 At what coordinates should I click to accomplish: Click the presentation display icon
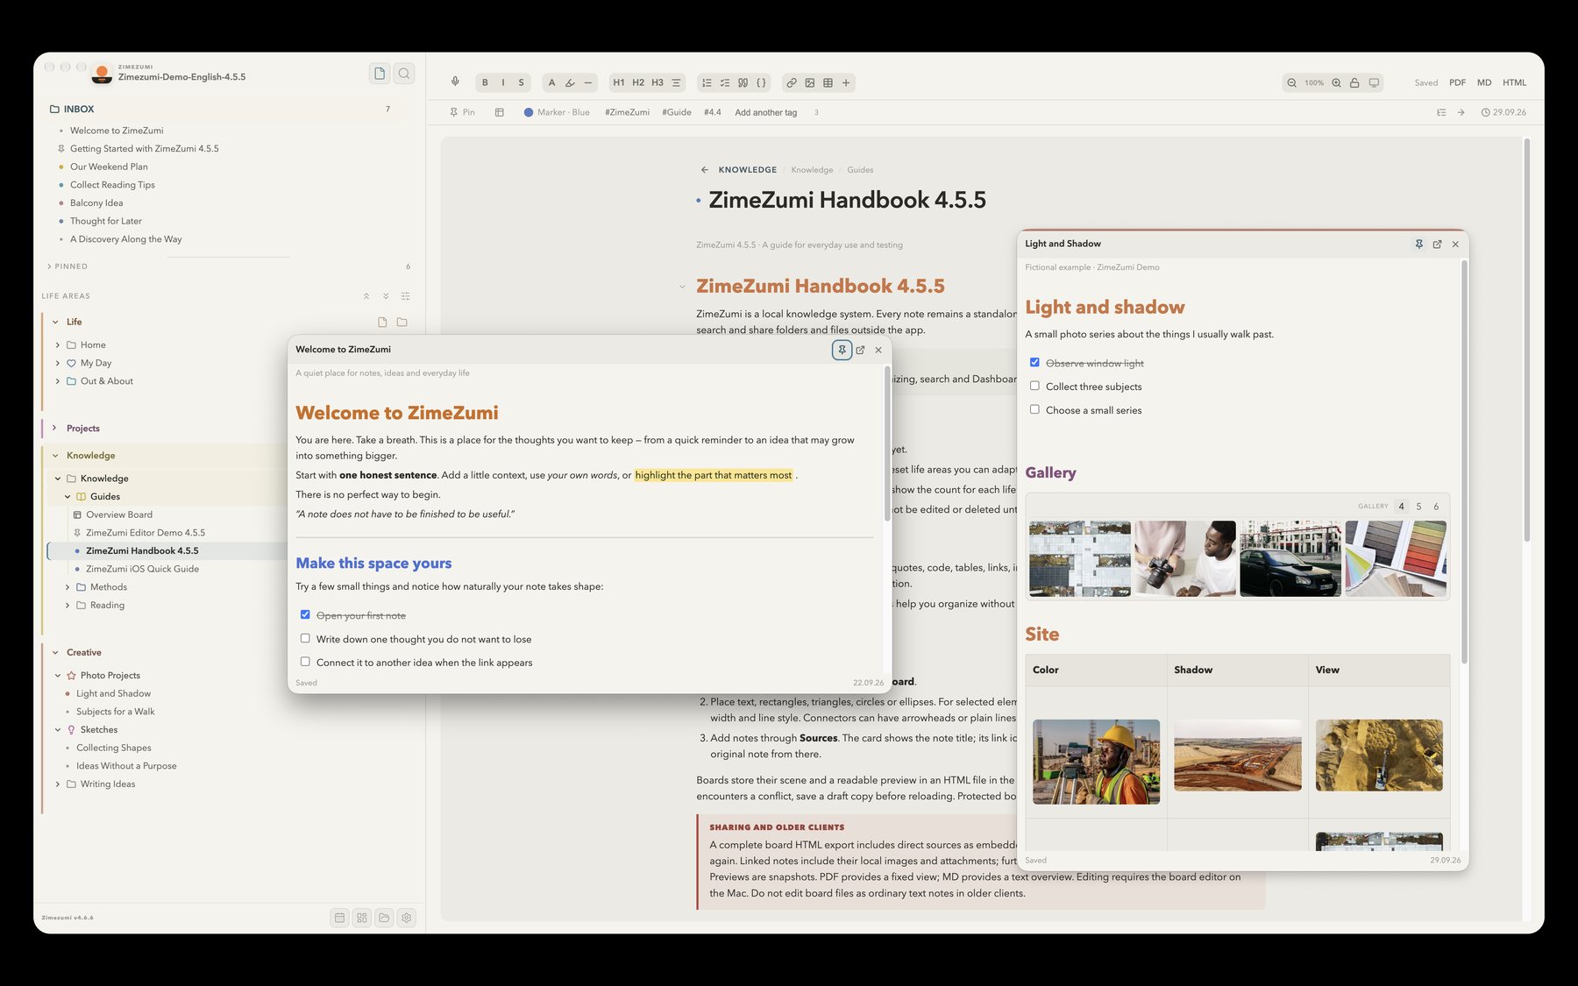[x=1374, y=82]
